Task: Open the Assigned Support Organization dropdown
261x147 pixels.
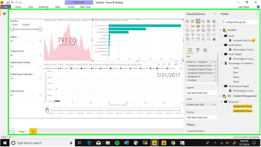Action: pyautogui.click(x=40, y=78)
